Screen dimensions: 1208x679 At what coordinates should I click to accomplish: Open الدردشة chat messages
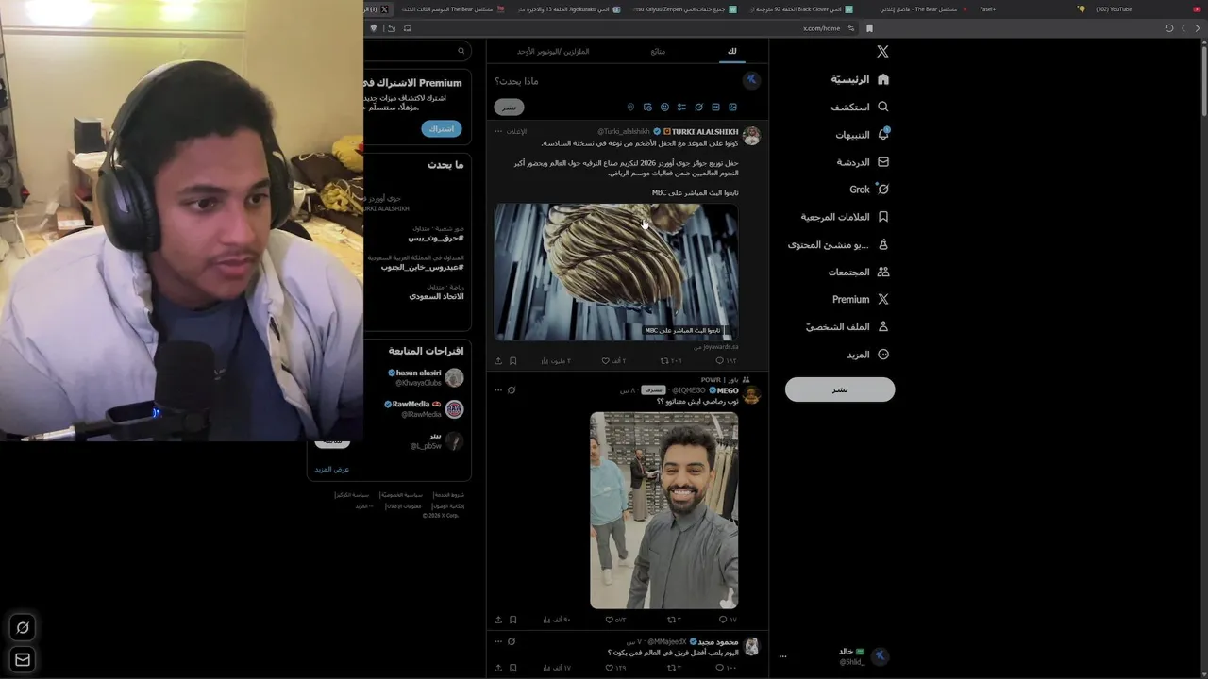863,161
